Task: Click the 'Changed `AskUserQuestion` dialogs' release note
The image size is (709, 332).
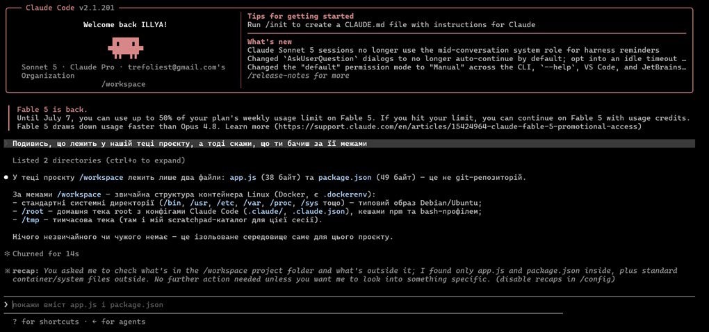Action: coord(467,59)
